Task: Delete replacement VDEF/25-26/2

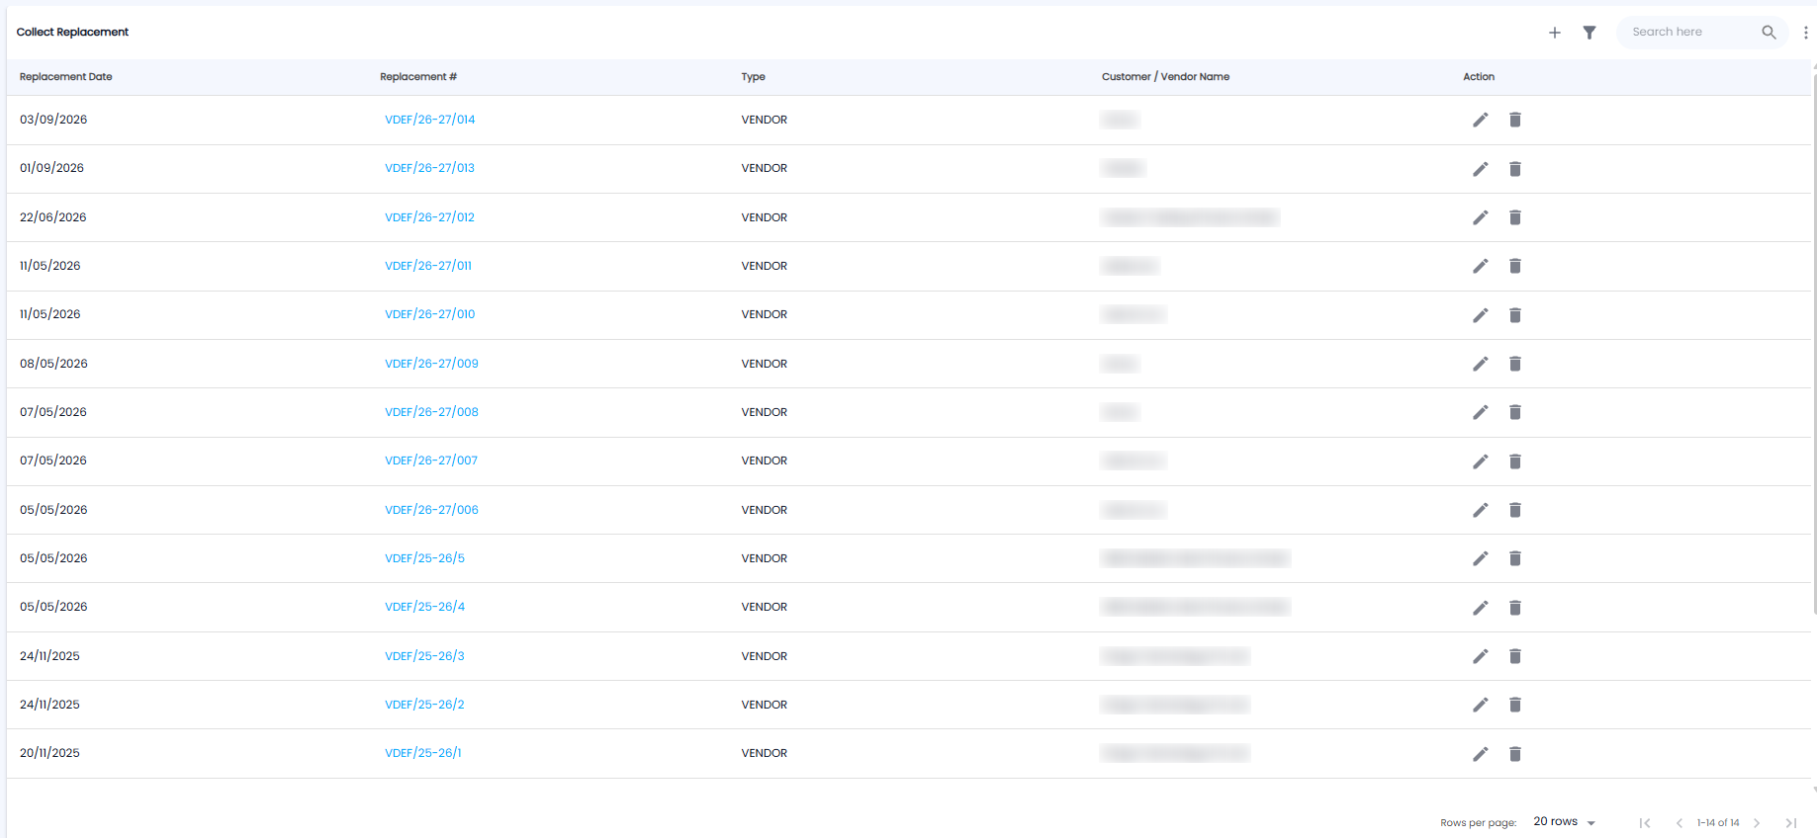Action: point(1515,705)
